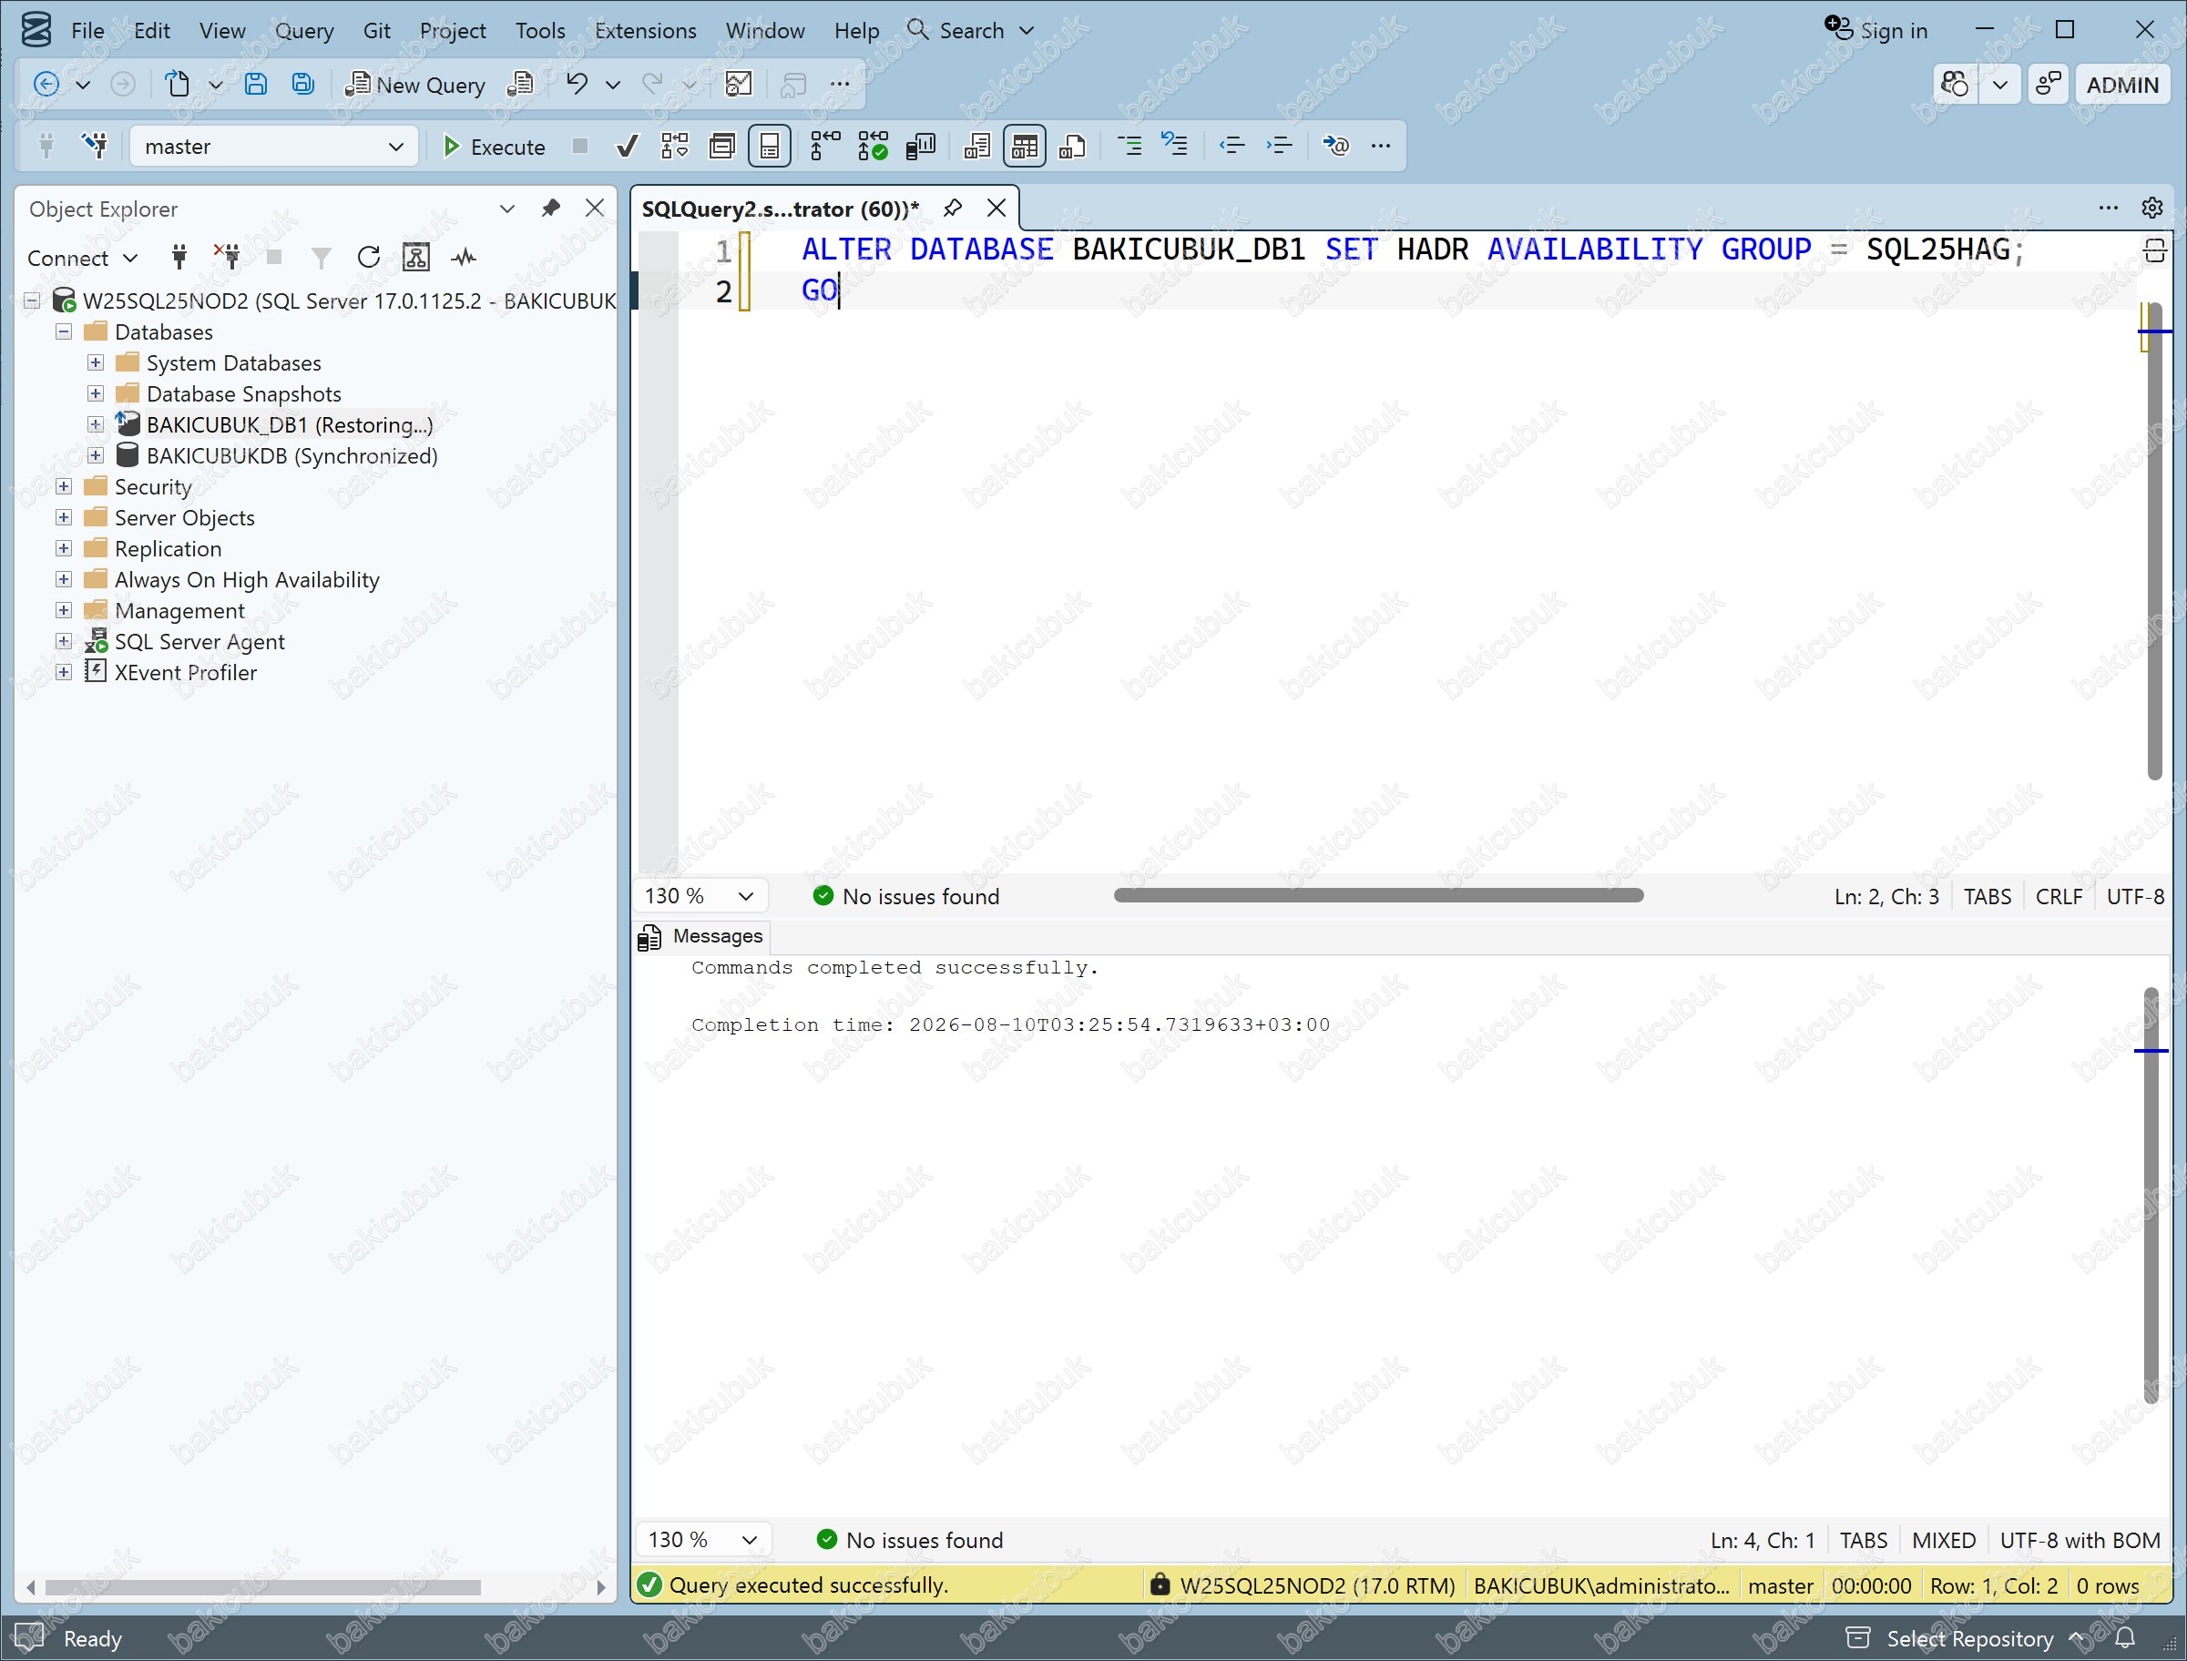Click Refresh icon in Object Explorer
The width and height of the screenshot is (2187, 1661).
[369, 258]
